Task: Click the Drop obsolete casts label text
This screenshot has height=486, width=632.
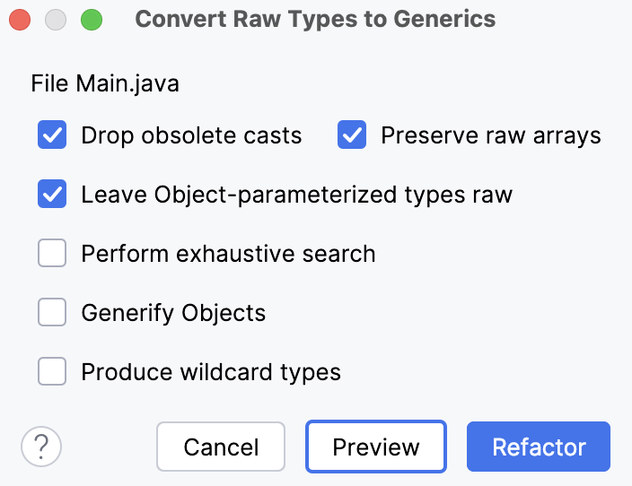Action: (191, 136)
